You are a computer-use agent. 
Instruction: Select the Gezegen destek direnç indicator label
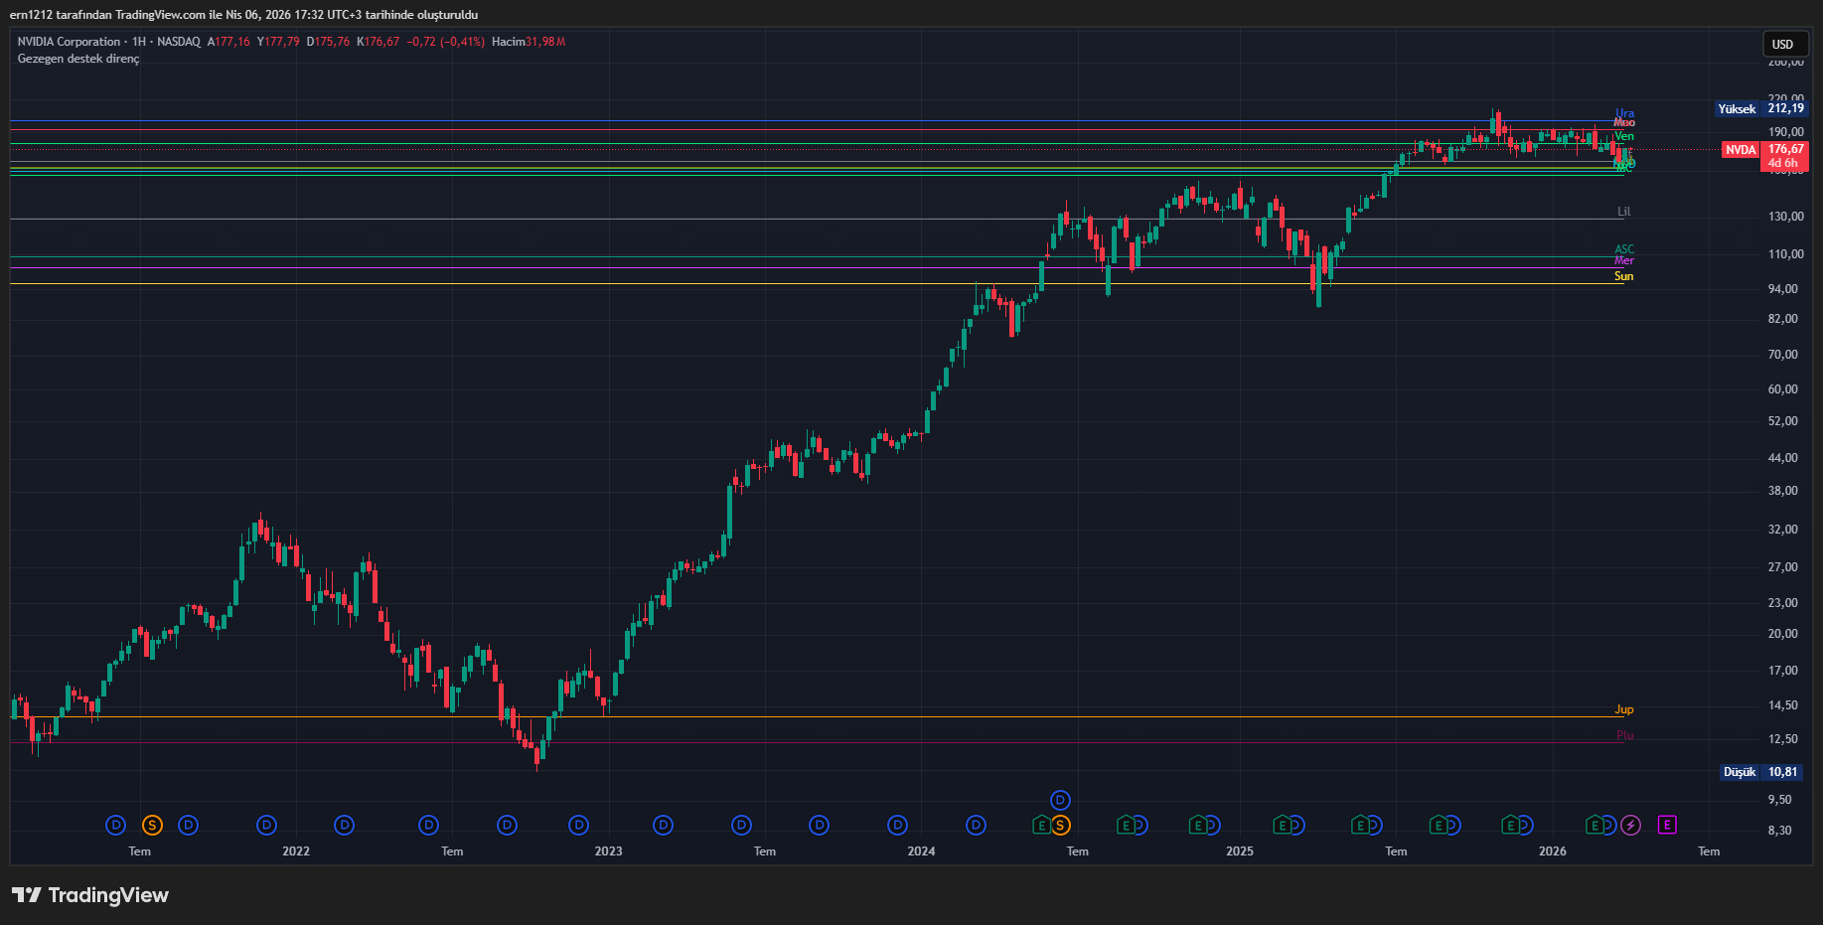78,59
